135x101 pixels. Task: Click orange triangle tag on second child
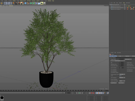(127, 8)
